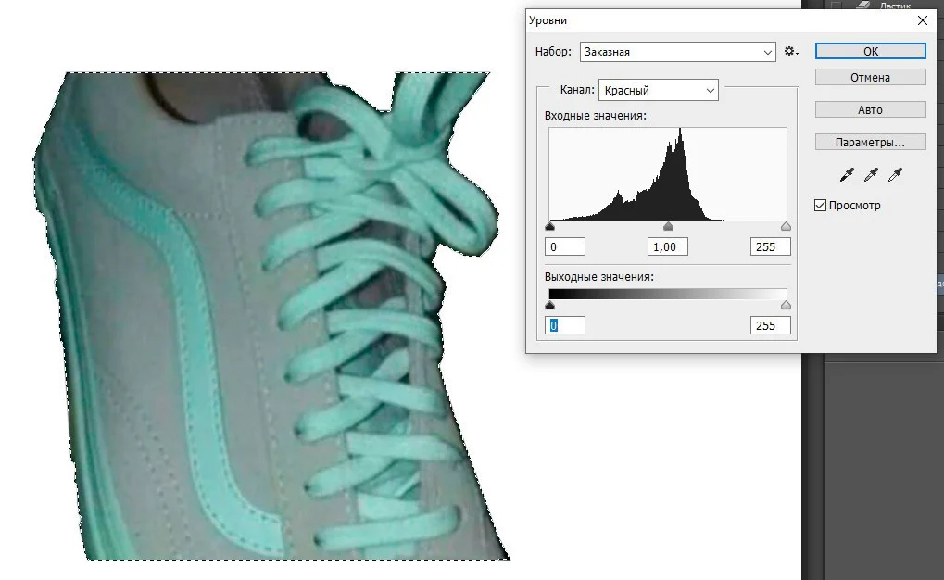
Task: Apply automatic levels with Авто
Action: (870, 109)
